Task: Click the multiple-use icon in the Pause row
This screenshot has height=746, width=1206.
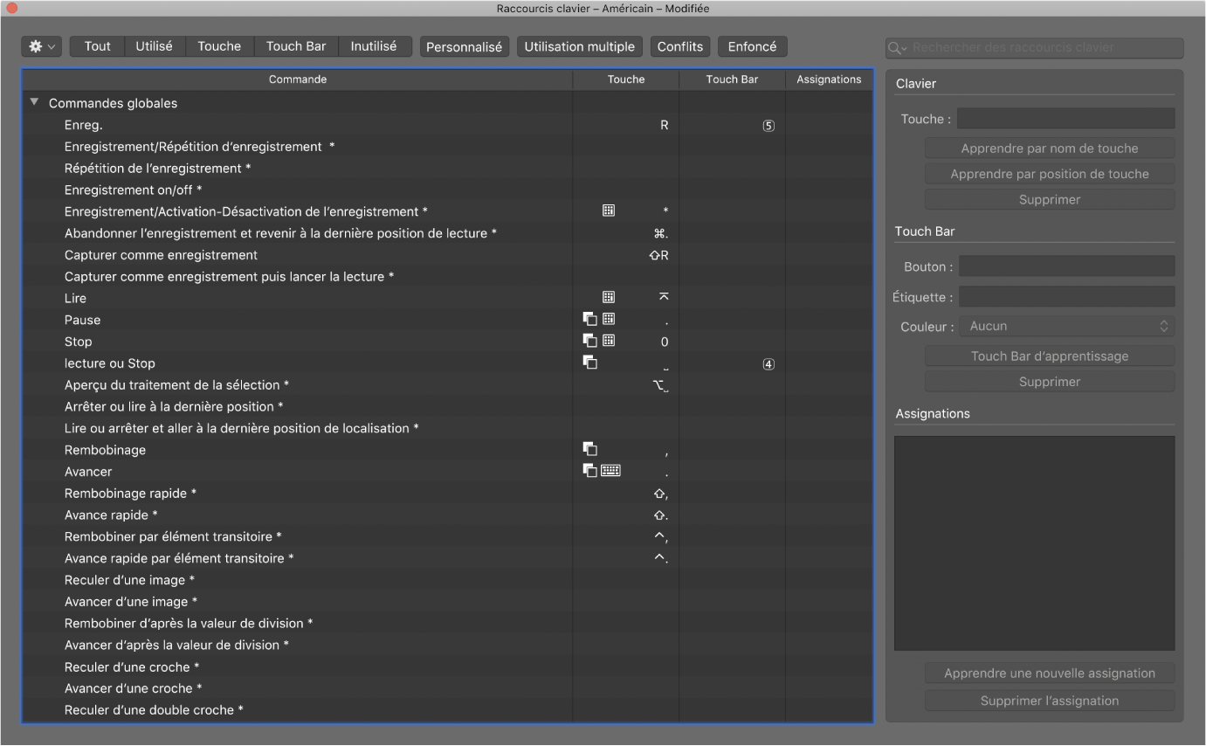Action: click(x=590, y=320)
